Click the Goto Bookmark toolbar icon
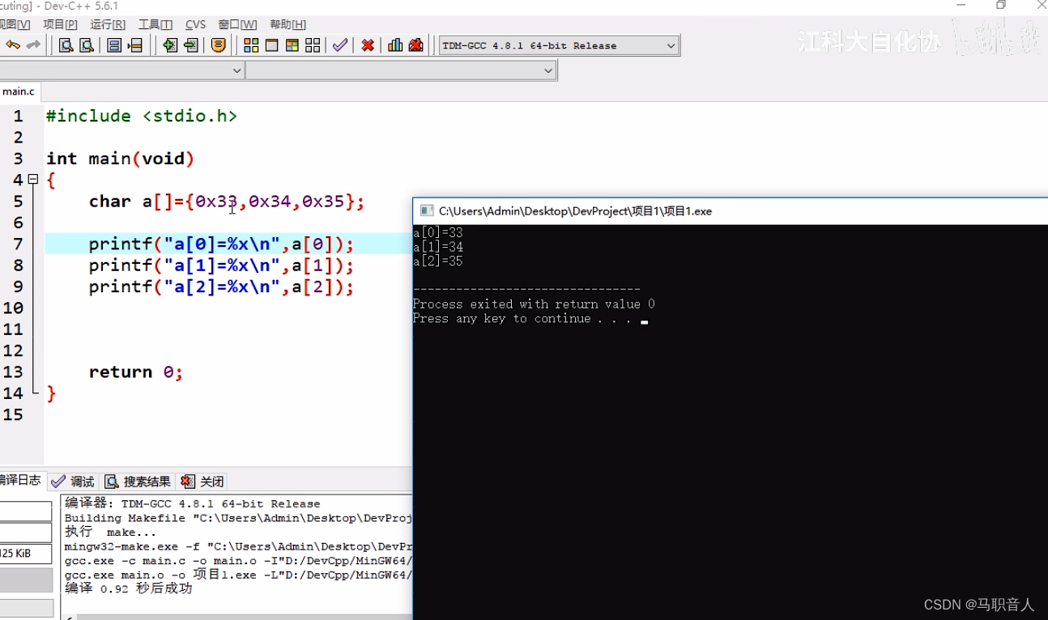 (x=135, y=45)
